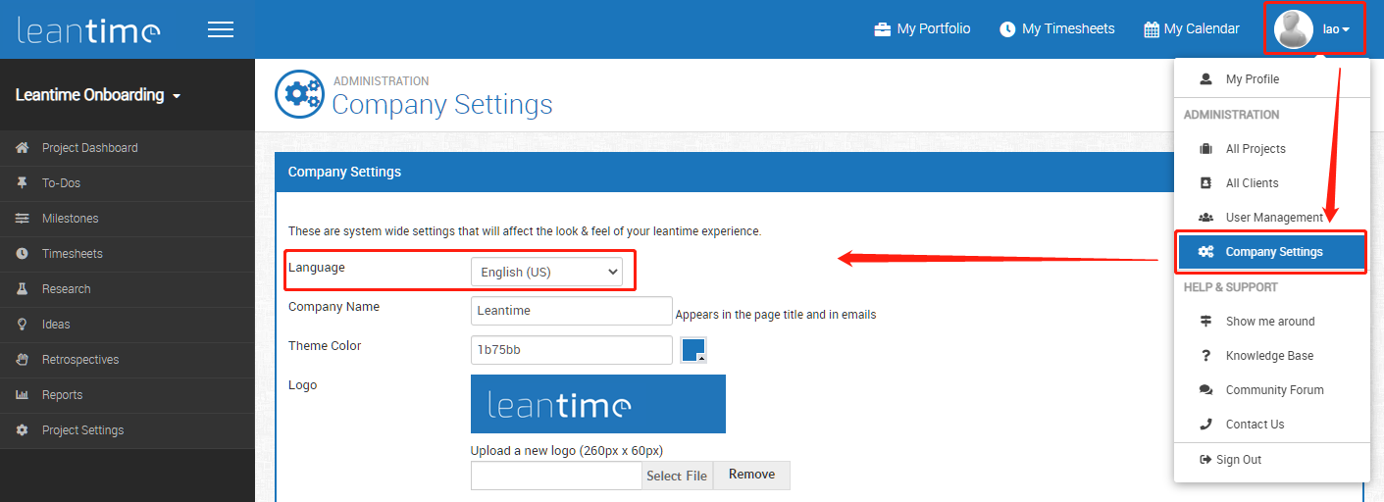This screenshot has height=502, width=1384.
Task: Click the Theme Color swatch
Action: coord(693,350)
